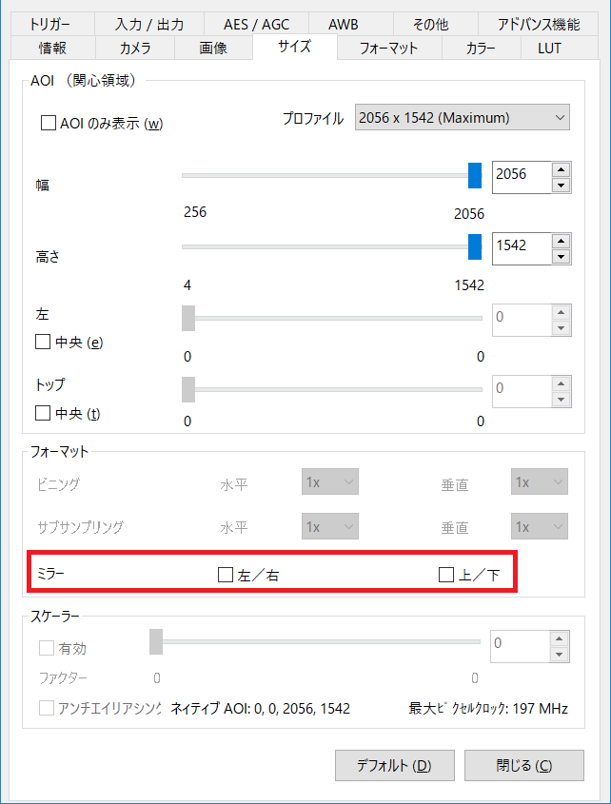Select the サイズ tab

(294, 47)
